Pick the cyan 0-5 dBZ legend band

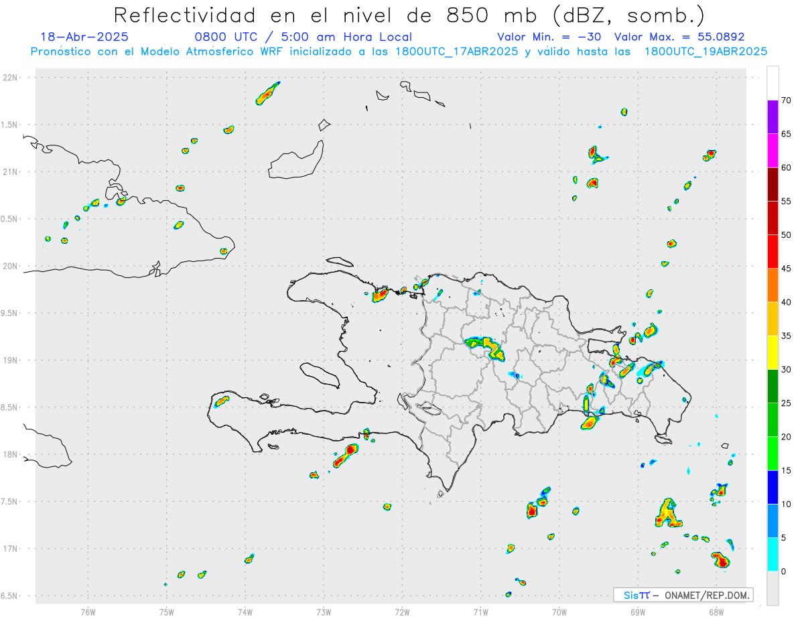(x=773, y=555)
